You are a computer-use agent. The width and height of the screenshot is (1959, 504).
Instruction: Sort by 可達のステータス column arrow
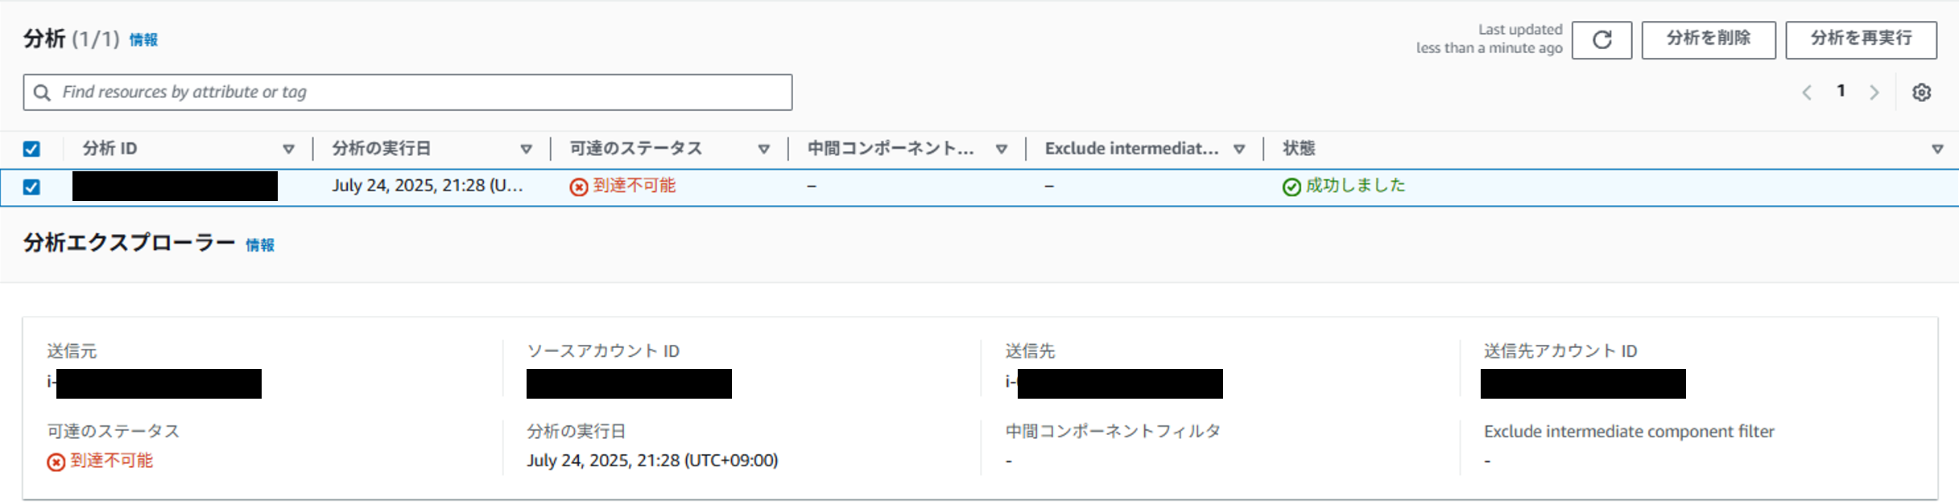[x=763, y=149]
